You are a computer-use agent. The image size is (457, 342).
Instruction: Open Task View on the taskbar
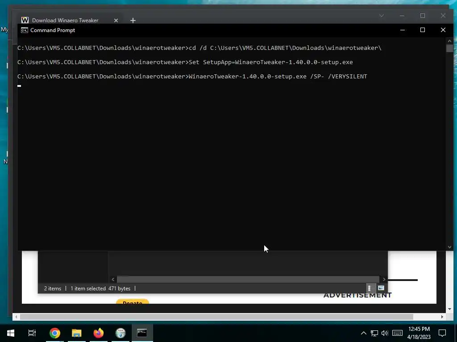(32, 333)
